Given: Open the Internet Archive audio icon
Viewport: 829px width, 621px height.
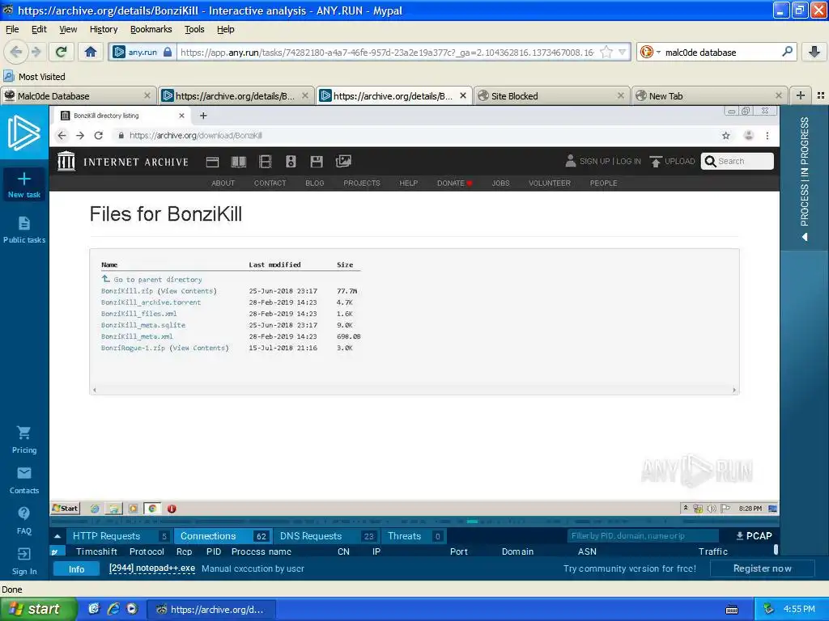Looking at the screenshot, I should pyautogui.click(x=291, y=162).
